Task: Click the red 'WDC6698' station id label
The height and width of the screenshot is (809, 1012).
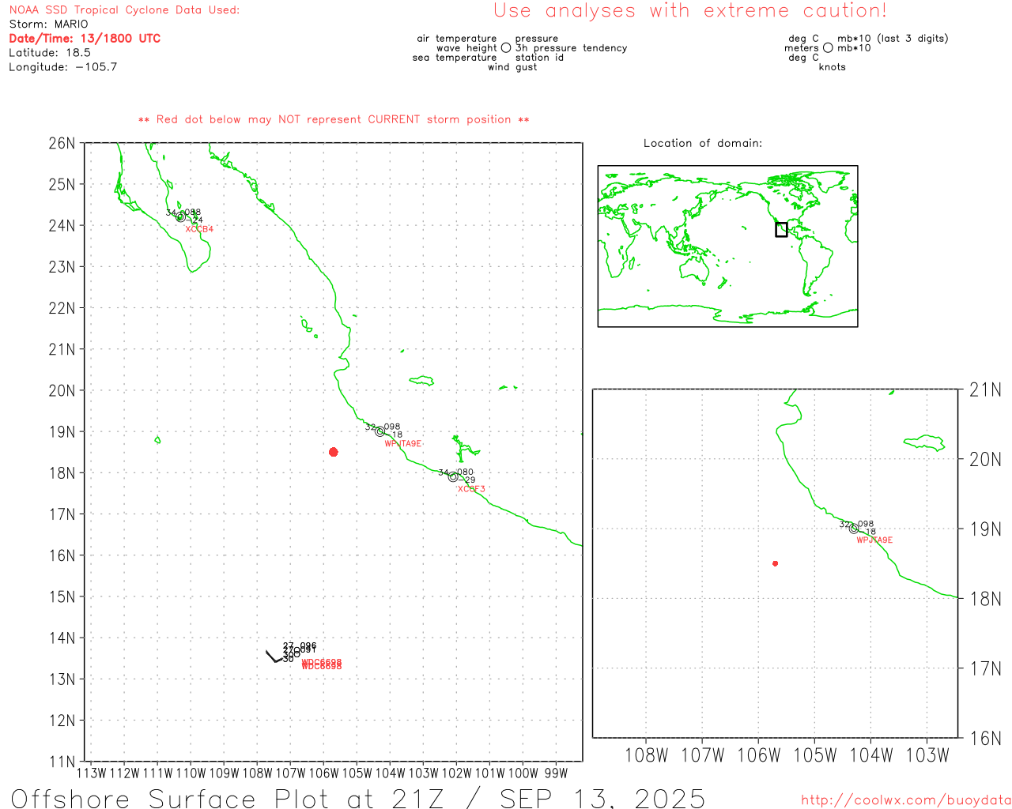Action: click(322, 664)
